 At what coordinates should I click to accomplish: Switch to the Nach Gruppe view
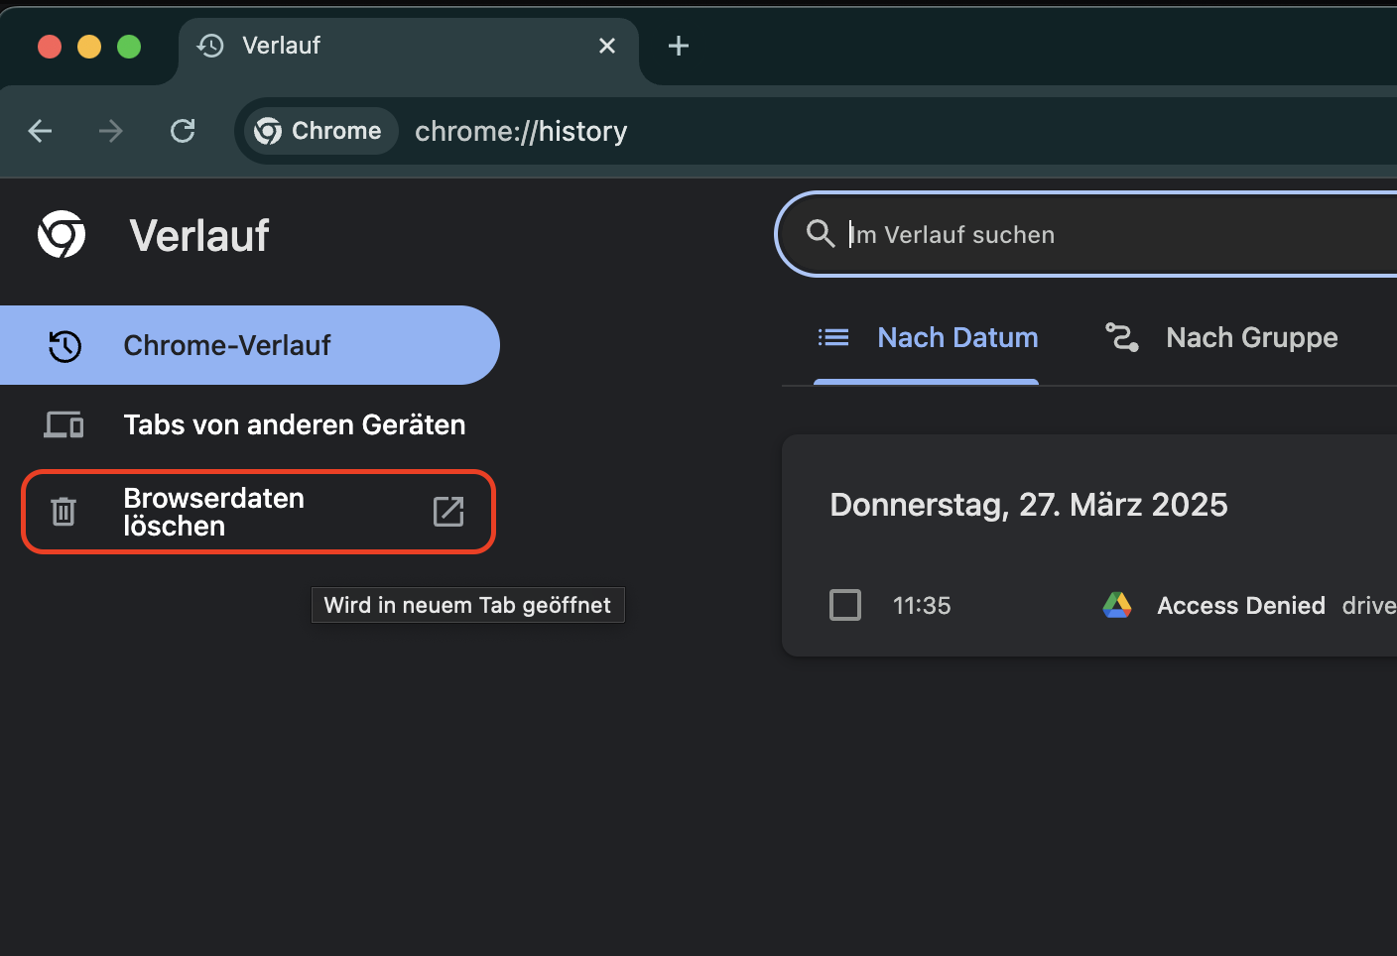[x=1251, y=337]
